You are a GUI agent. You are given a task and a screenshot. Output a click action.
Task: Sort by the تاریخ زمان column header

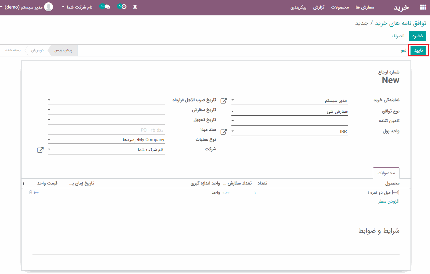coord(82,183)
